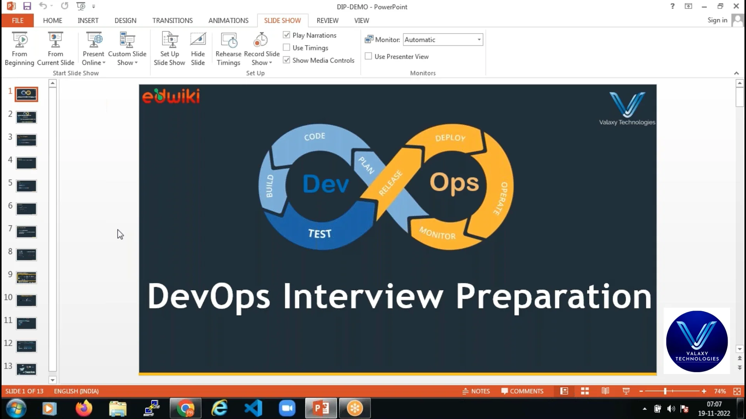Image resolution: width=746 pixels, height=419 pixels.
Task: Expand Custom Slide Show dropdown arrow
Action: pyautogui.click(x=136, y=63)
